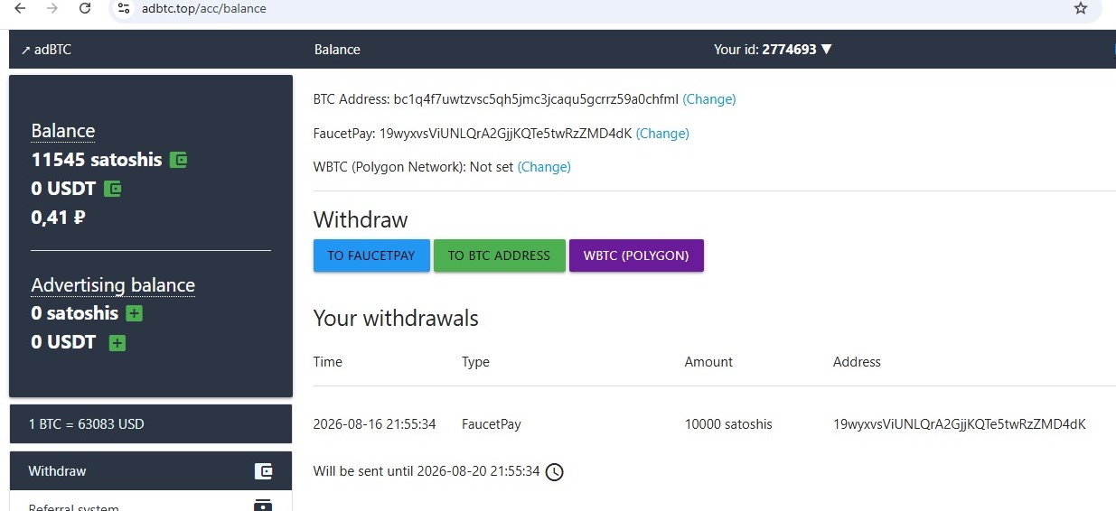Image resolution: width=1116 pixels, height=511 pixels.
Task: Add funds via advertising USDT plus icon
Action: coord(117,342)
